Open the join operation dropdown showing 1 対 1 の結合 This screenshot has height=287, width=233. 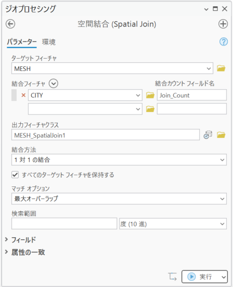(119, 160)
